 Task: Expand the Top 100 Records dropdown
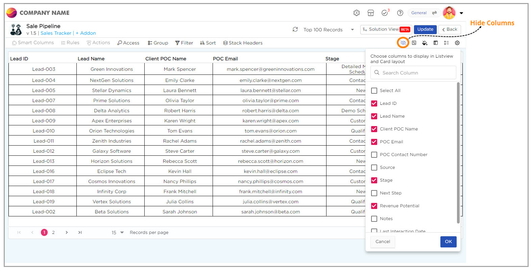pos(352,30)
